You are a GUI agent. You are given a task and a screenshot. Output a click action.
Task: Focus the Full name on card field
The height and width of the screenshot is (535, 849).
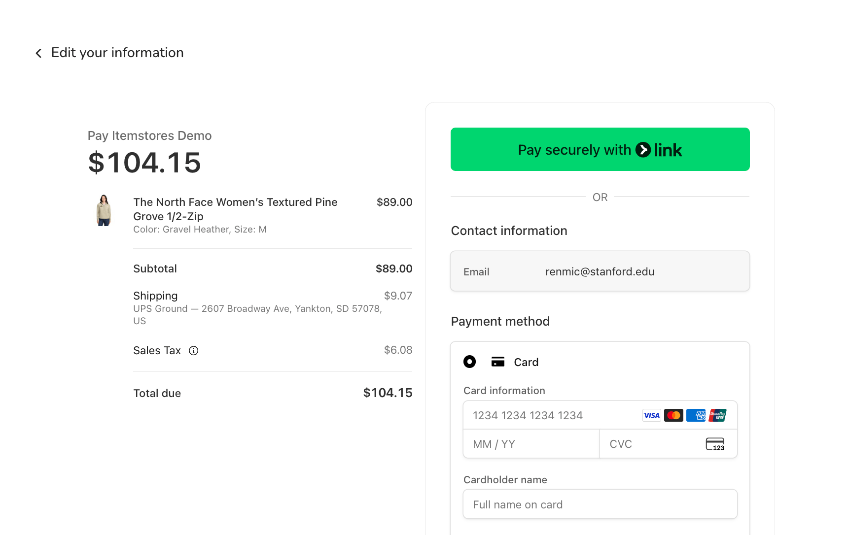[600, 504]
